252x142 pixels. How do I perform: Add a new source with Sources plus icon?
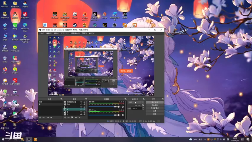click(x=65, y=117)
